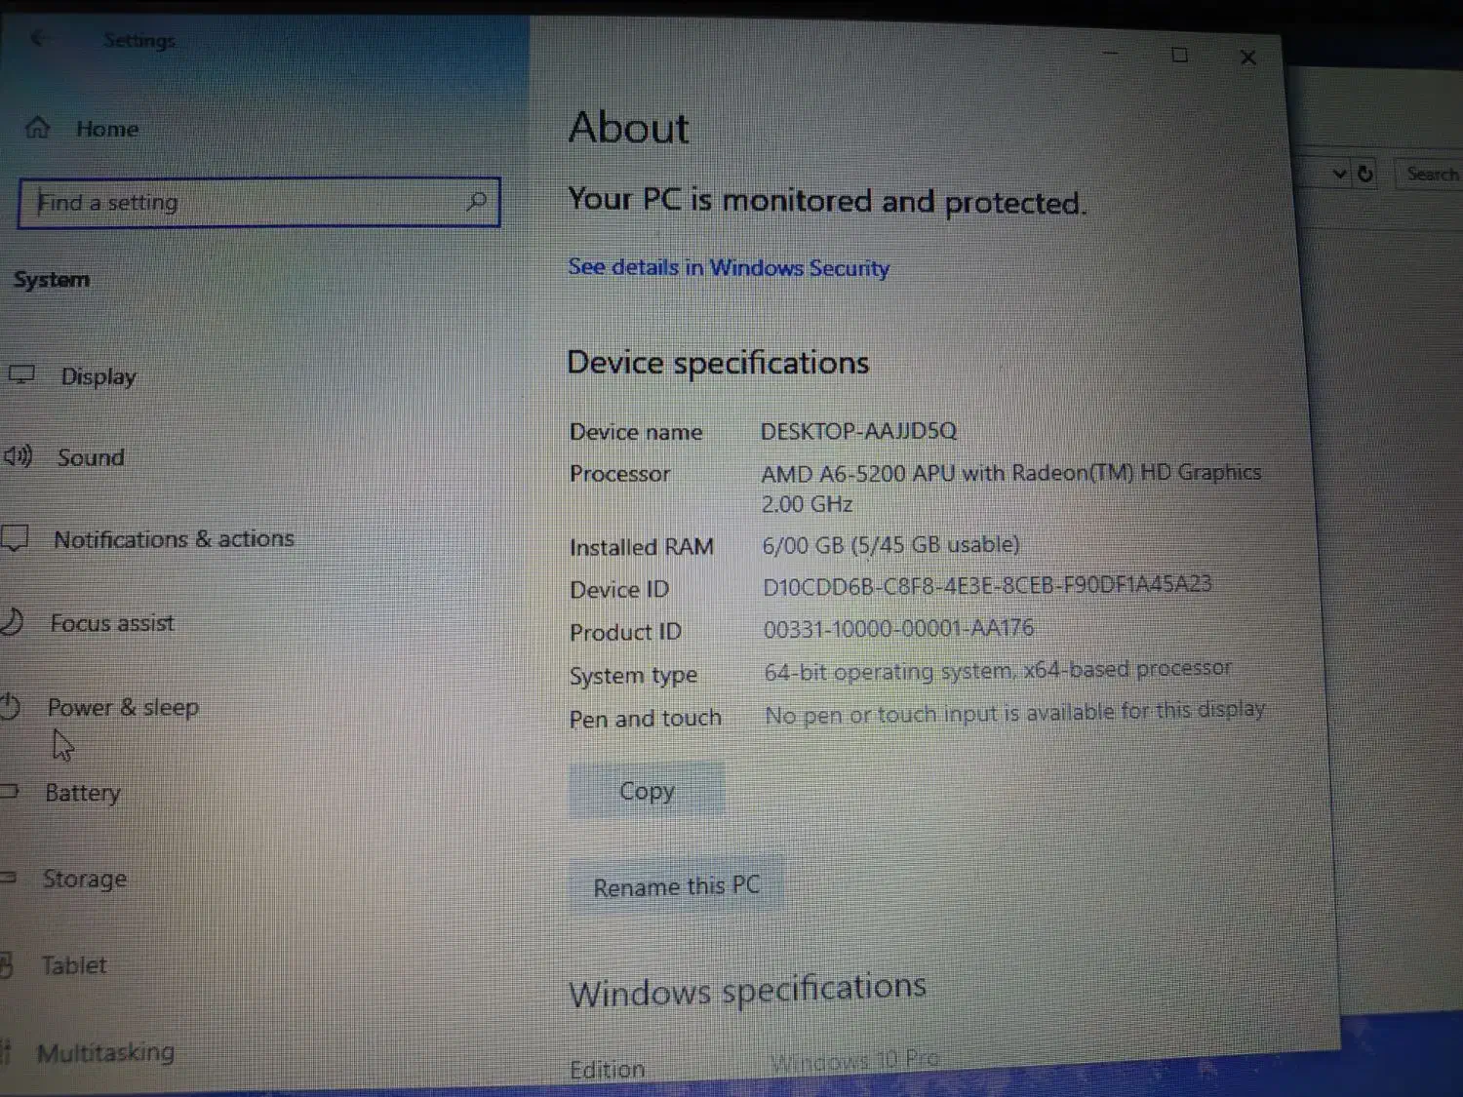Open See details in Windows Security link
Viewport: 1463px width, 1097px height.
coord(729,267)
